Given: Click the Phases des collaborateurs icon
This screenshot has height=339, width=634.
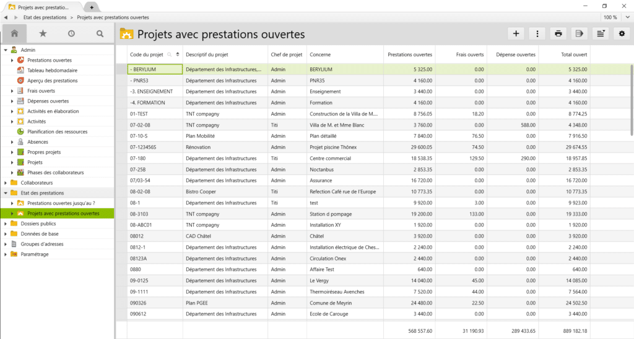Looking at the screenshot, I should tap(20, 172).
